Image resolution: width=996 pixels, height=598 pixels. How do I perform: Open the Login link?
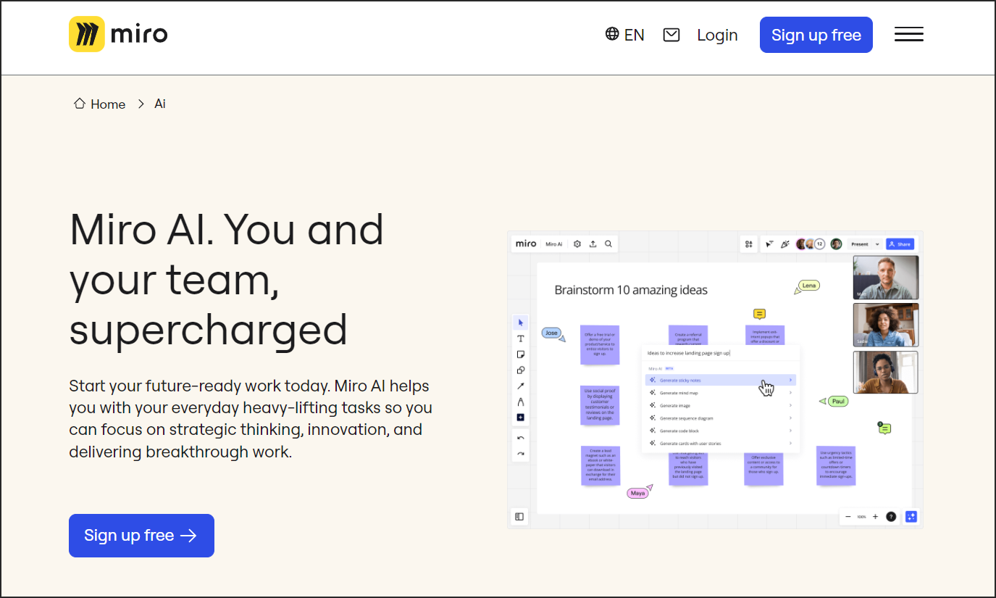click(x=717, y=35)
